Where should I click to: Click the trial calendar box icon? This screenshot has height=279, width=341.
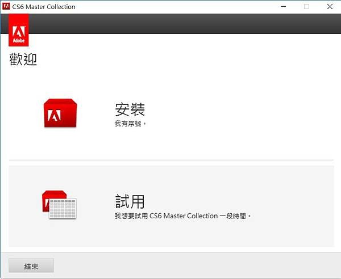(59, 205)
